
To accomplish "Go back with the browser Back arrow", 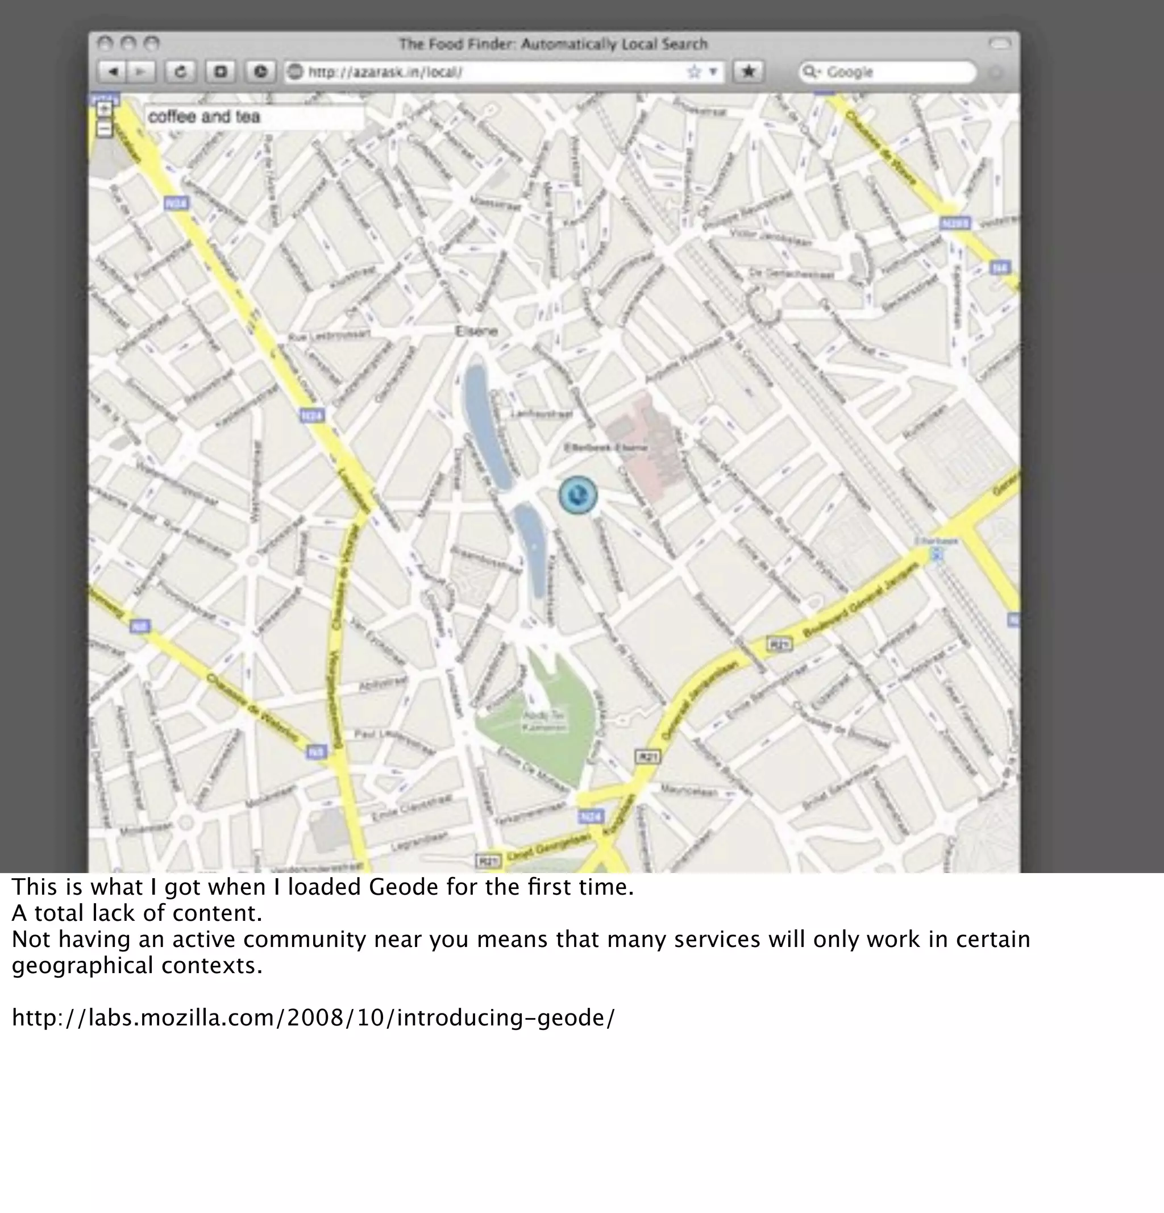I will pos(113,72).
